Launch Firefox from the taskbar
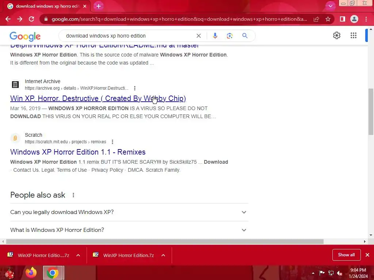 [x=31, y=273]
